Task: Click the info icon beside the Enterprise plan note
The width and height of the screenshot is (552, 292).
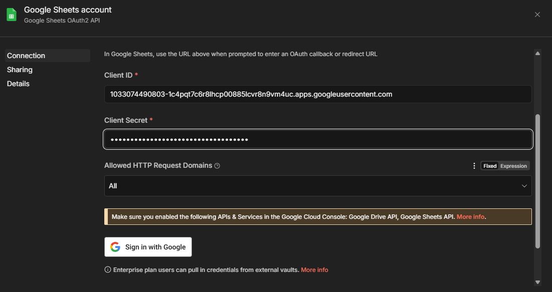Action: point(108,270)
